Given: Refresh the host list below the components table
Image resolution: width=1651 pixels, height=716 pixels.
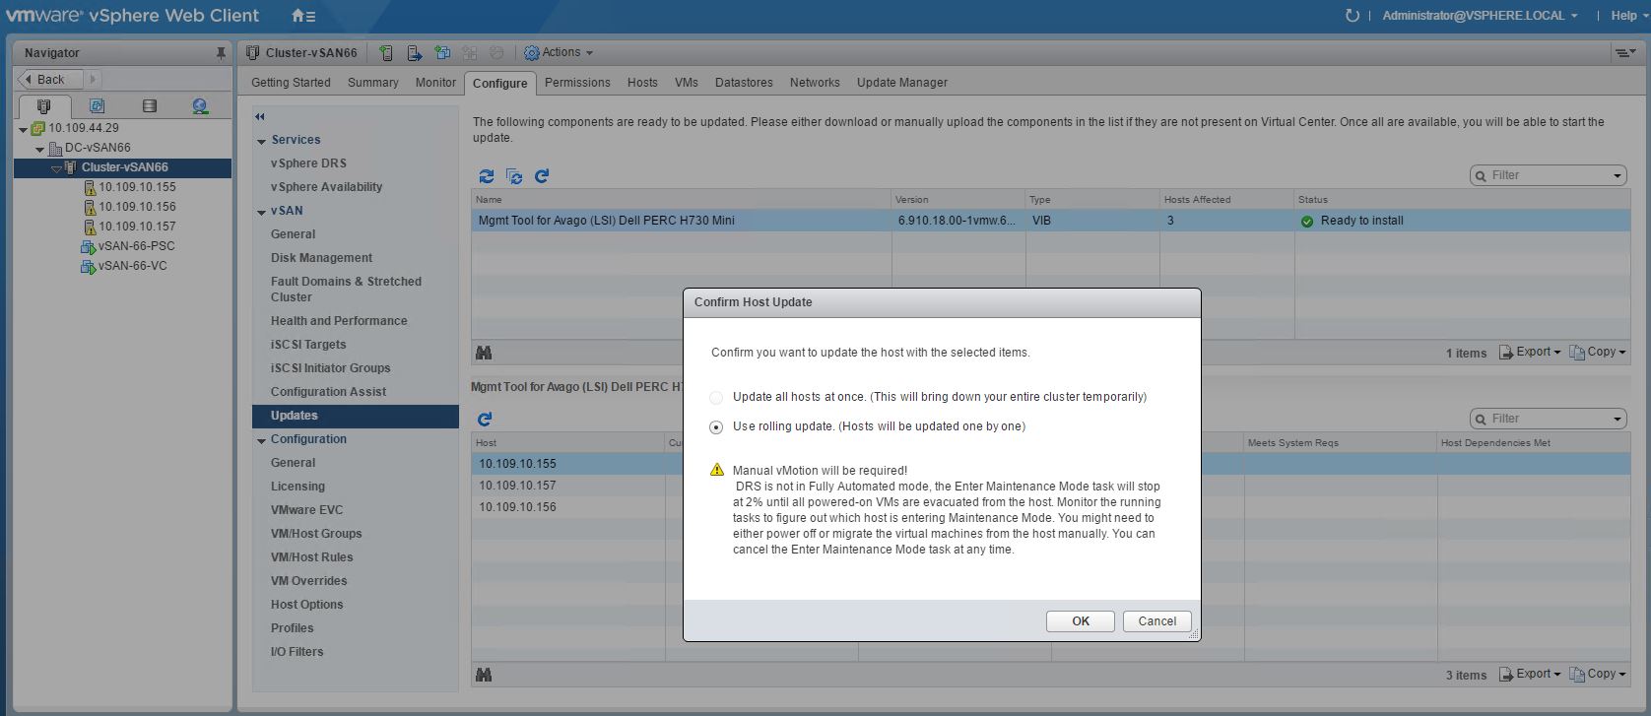Looking at the screenshot, I should pyautogui.click(x=485, y=419).
